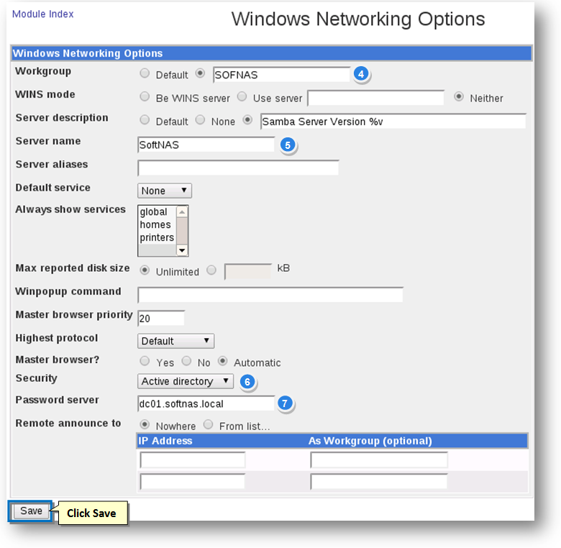Viewport: 561px width, 548px height.
Task: Open the Highest protocol dropdown
Action: 175,341
